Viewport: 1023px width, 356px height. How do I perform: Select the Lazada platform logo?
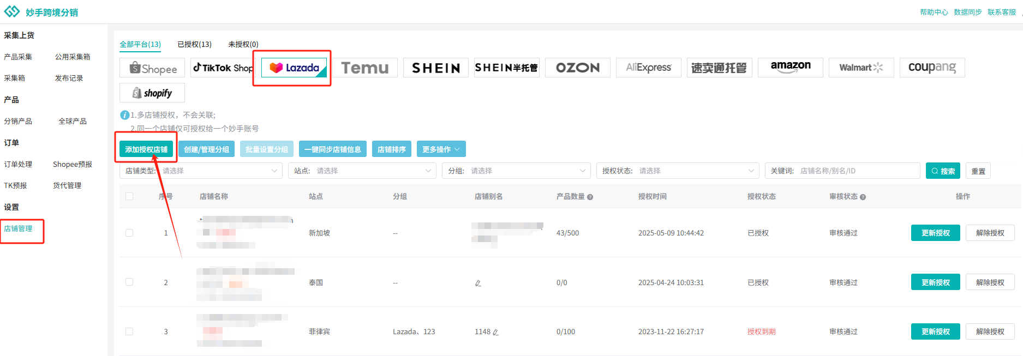[x=294, y=68]
